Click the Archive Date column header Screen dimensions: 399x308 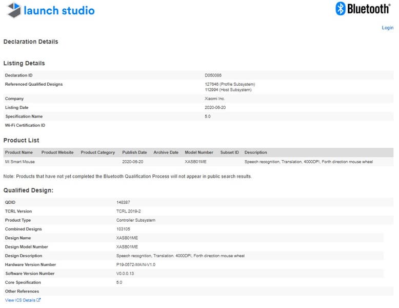pos(166,152)
